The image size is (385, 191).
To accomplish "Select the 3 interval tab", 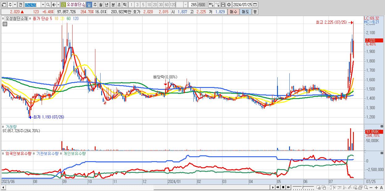I will 137,5.
